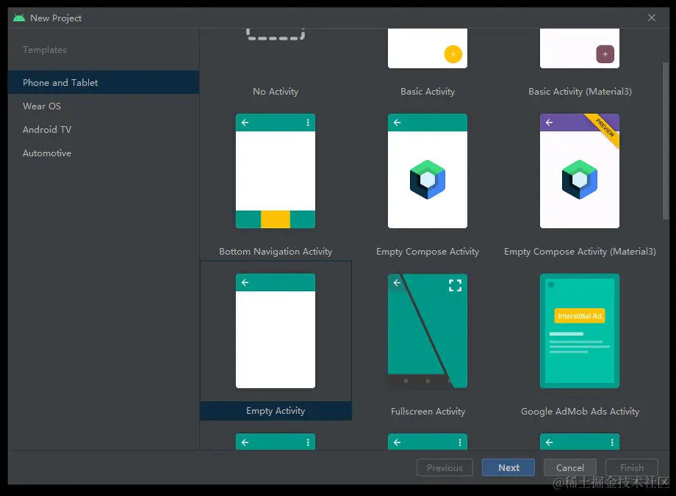Click the back arrow in Empty Activity preview
676x496 pixels.
point(245,282)
